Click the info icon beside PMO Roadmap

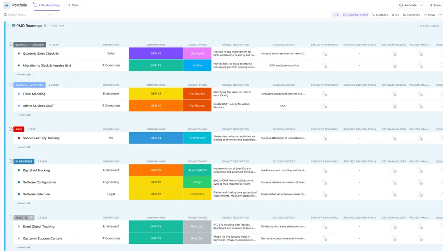[45, 26]
